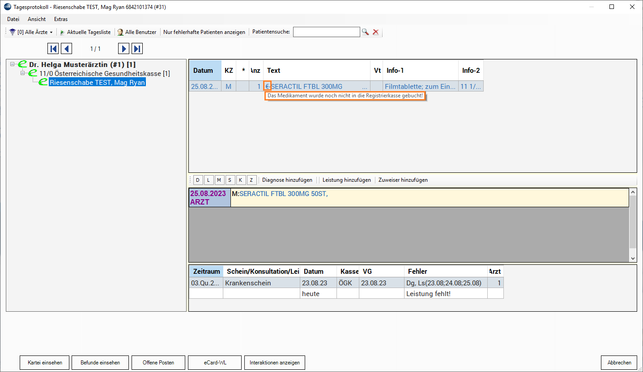This screenshot has width=643, height=372.
Task: Focus the Patientensuche input field
Action: coord(327,32)
